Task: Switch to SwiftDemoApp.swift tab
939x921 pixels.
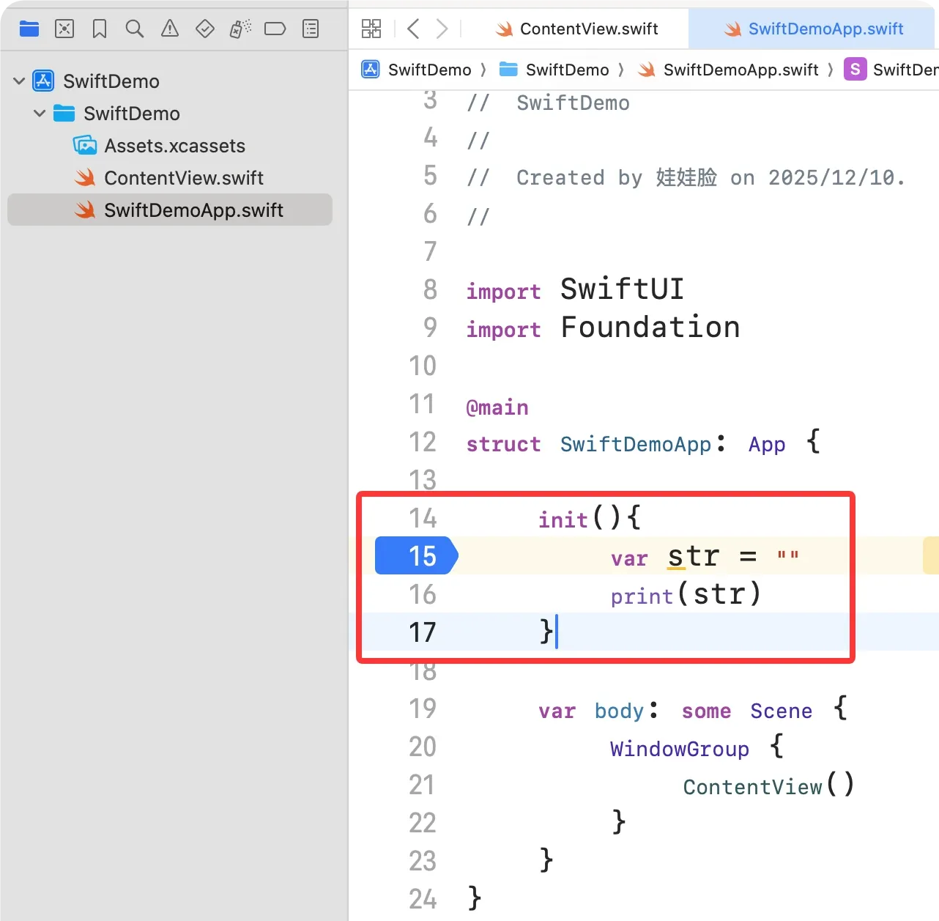Action: click(x=813, y=29)
